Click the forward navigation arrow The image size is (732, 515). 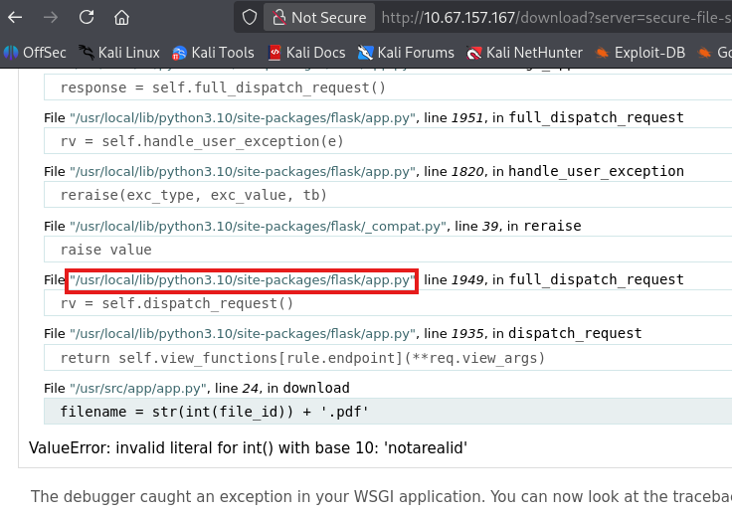point(51,17)
